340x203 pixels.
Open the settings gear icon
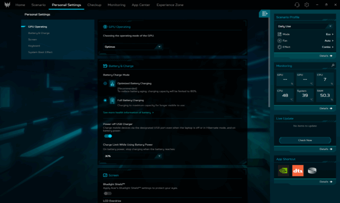click(306, 5)
